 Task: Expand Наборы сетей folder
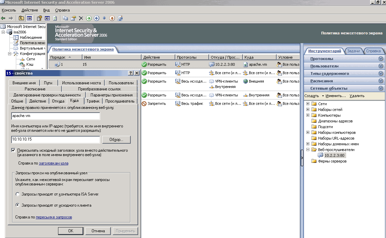pos(308,109)
